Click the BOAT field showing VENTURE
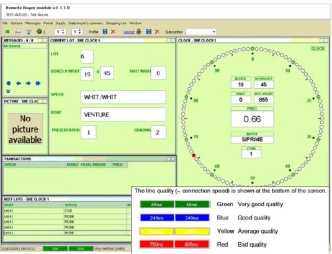This screenshot has width=332, height=254. click(123, 114)
